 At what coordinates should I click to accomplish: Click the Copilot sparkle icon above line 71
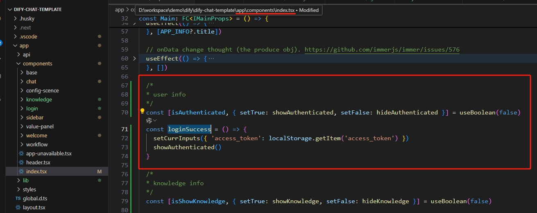pyautogui.click(x=149, y=121)
